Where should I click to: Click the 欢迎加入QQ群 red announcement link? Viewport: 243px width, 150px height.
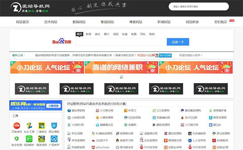tap(146, 55)
